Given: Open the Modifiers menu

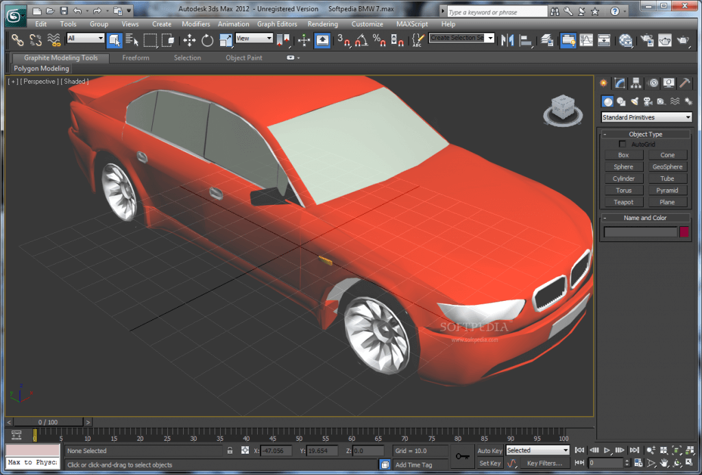Looking at the screenshot, I should click(x=196, y=24).
